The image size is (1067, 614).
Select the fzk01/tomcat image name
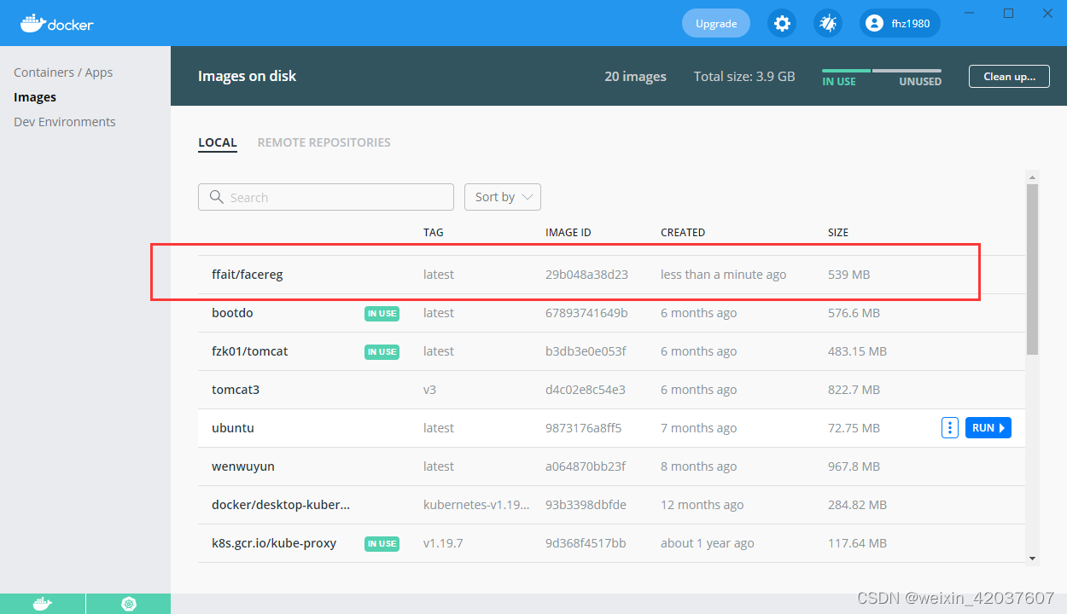250,351
